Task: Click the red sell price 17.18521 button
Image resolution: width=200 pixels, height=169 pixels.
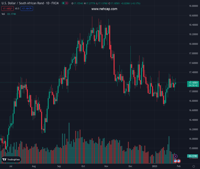Action: tap(7, 9)
